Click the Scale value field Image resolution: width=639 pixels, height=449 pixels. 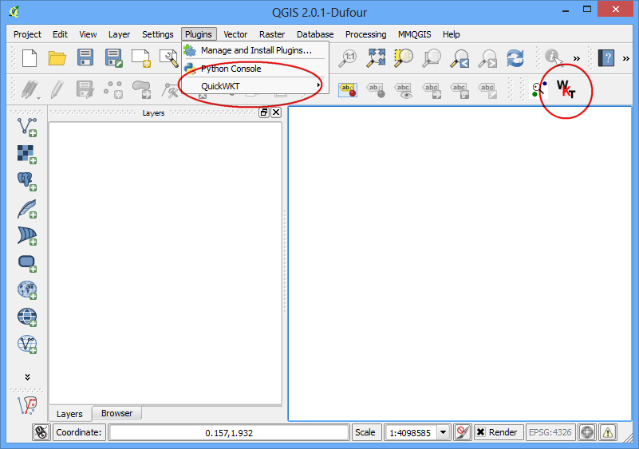tap(411, 432)
